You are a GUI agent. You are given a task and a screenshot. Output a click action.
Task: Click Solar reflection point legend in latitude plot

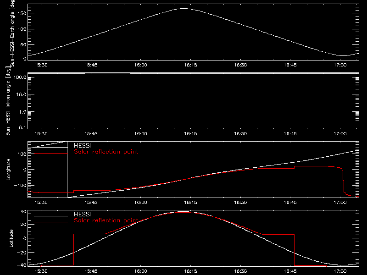[x=106, y=220]
